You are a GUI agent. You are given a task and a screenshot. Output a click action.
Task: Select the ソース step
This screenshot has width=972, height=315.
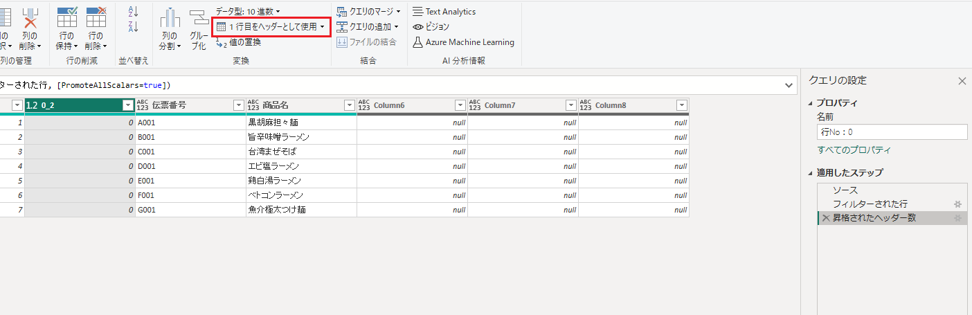click(x=845, y=190)
